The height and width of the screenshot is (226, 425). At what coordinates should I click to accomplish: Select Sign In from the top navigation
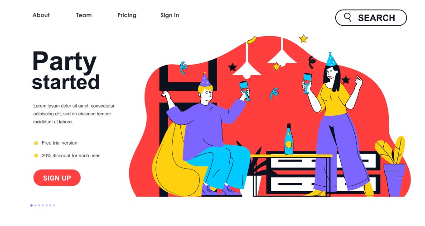coord(169,15)
